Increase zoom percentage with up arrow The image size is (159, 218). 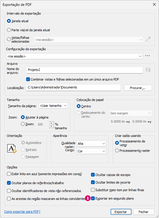point(51,123)
